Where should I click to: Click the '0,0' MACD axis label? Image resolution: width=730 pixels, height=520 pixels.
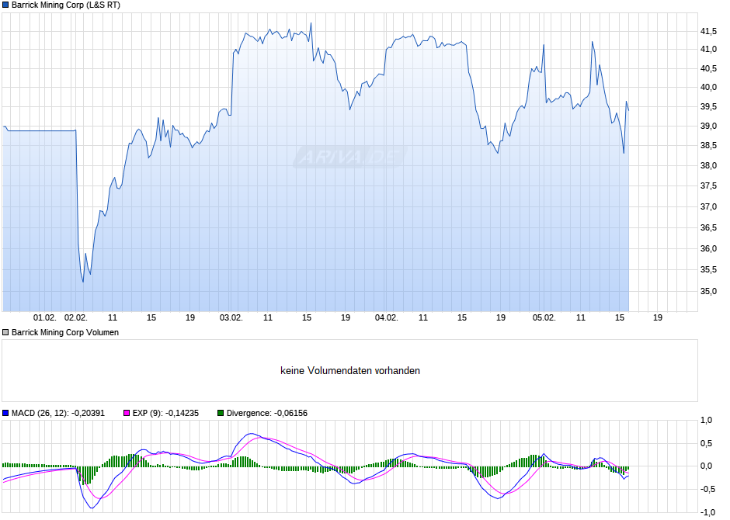(706, 466)
